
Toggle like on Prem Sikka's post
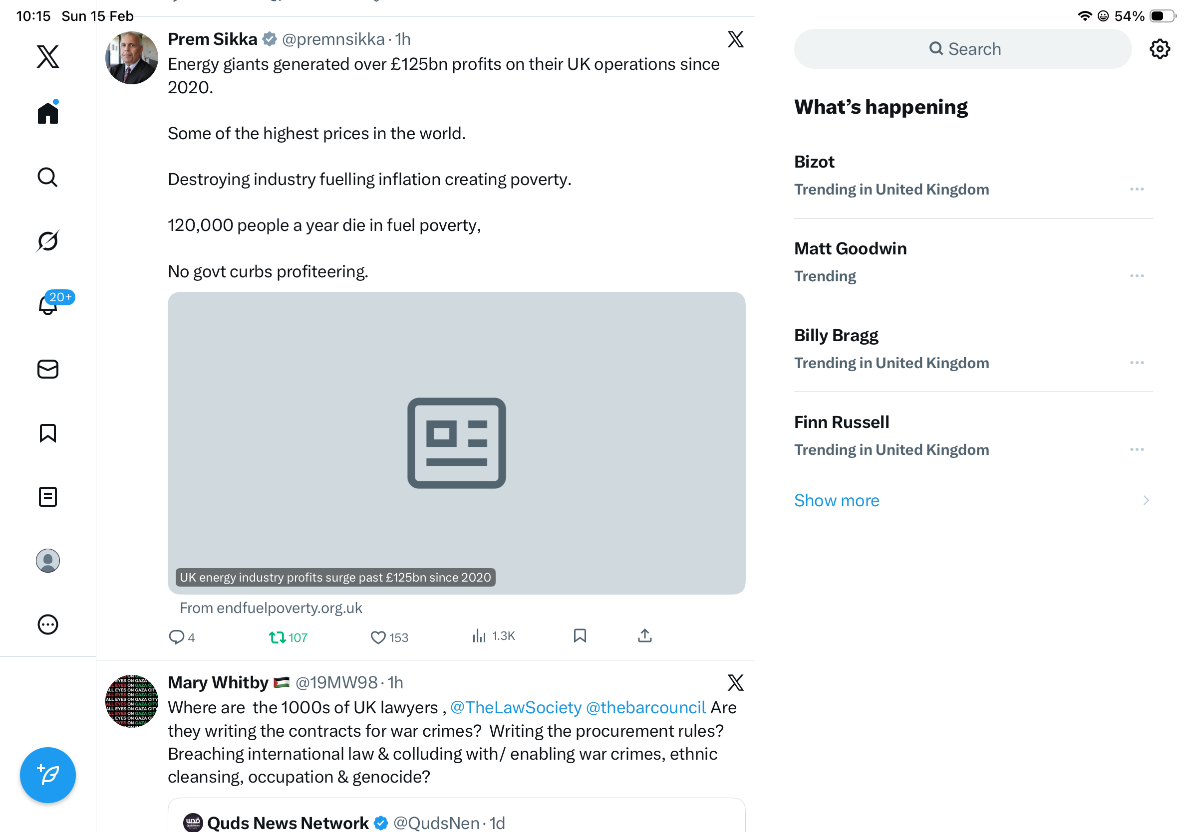pos(378,637)
